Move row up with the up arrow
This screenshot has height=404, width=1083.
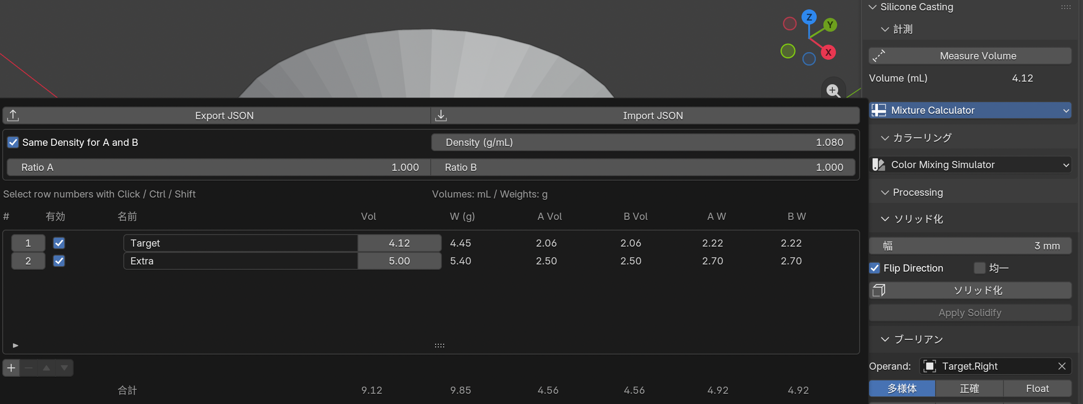point(46,368)
